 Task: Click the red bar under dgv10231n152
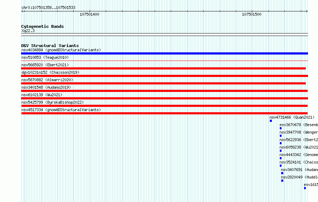pos(164,76)
